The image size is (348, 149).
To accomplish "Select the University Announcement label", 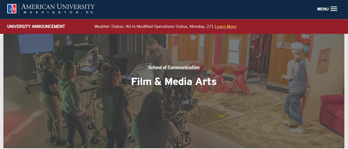I will click(36, 27).
